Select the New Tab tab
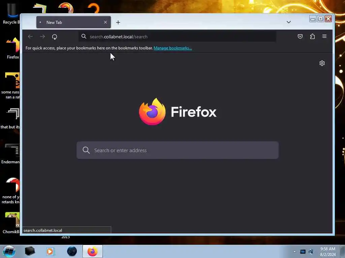This screenshot has width=345, height=258. point(73,22)
